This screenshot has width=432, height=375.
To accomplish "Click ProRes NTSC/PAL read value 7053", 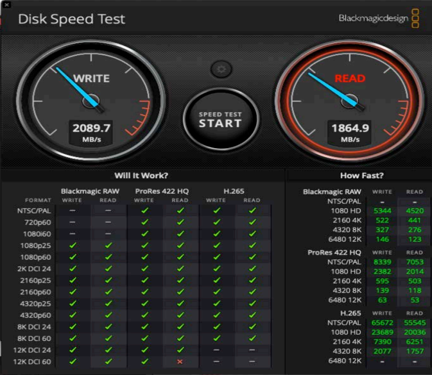I will click(x=415, y=262).
